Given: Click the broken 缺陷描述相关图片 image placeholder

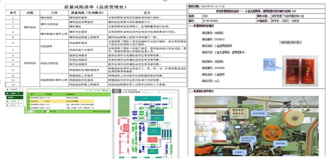Looking at the screenshot, I should (290, 42).
